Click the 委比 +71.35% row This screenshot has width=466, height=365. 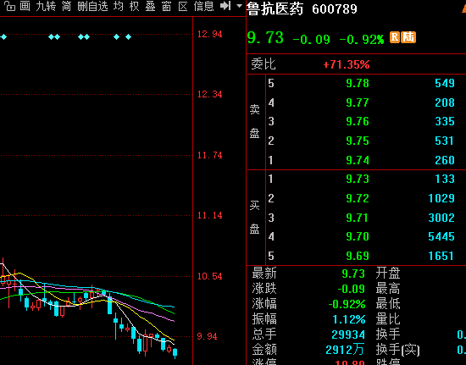[x=357, y=64]
